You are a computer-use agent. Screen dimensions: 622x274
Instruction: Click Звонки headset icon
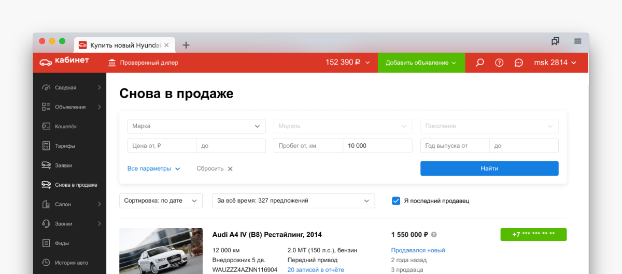coord(46,224)
